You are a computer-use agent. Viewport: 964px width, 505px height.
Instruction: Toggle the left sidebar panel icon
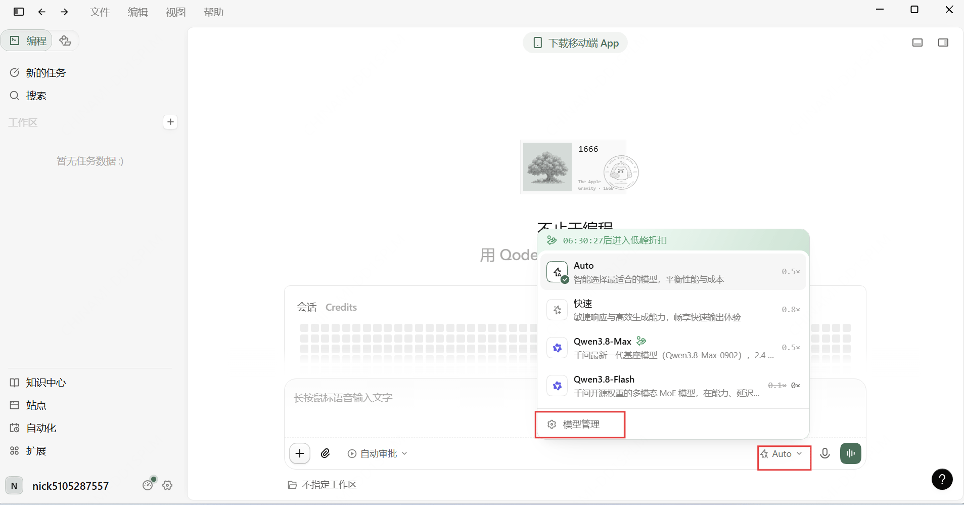[19, 12]
